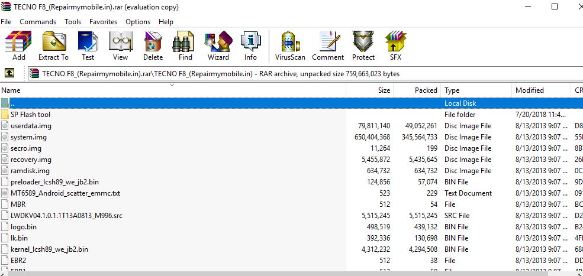
Task: Open the Commands menu
Action: [38, 22]
